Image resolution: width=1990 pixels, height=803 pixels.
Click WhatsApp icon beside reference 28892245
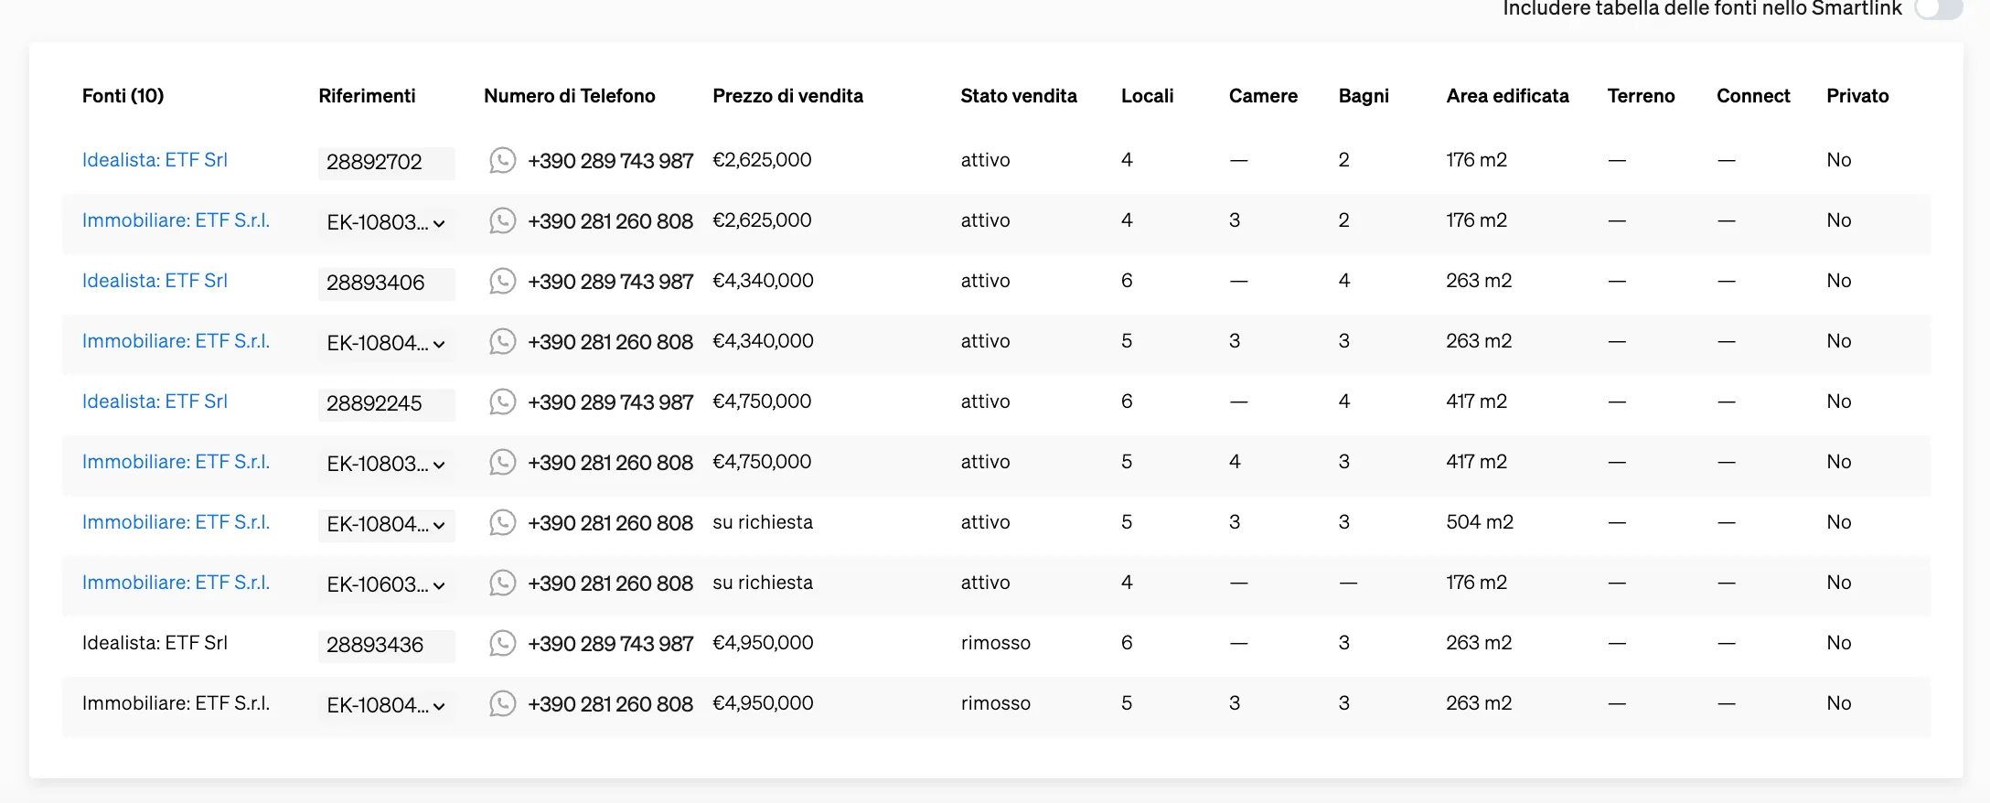(502, 402)
